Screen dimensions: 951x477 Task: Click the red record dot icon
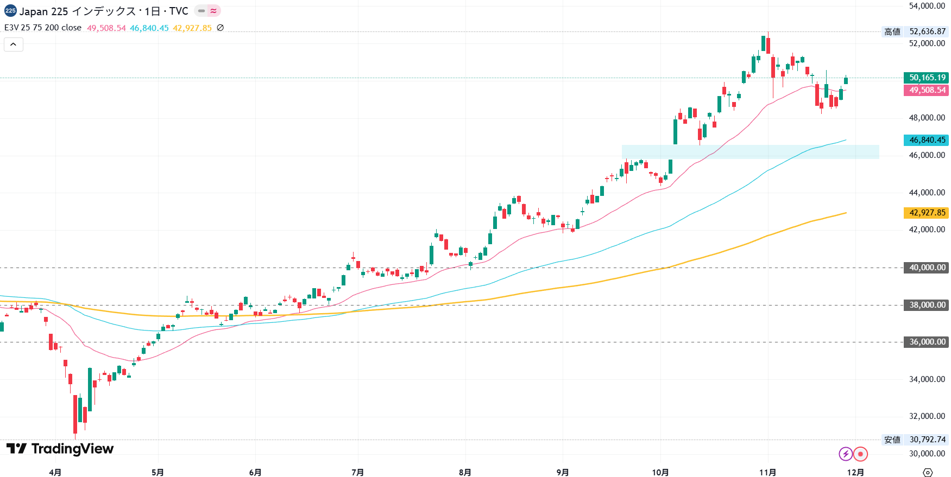(x=860, y=454)
